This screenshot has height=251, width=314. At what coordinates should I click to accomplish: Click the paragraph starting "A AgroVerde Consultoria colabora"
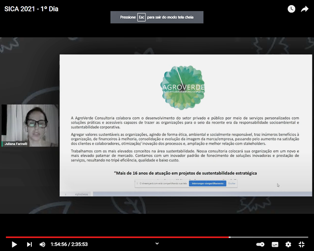point(185,122)
